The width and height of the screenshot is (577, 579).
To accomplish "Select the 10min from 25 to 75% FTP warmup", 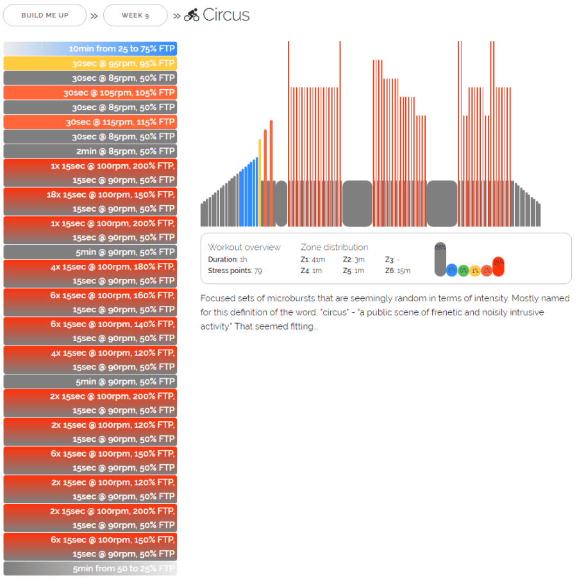I will click(x=90, y=49).
